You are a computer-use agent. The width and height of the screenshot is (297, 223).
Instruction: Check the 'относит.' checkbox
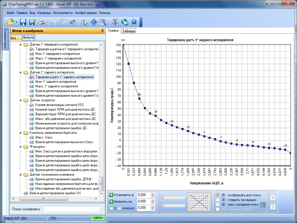[x=119, y=208]
